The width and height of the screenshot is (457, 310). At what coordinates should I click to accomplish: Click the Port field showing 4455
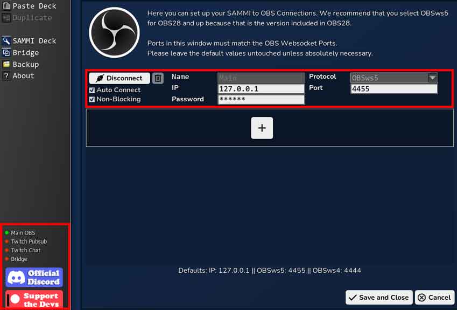tap(394, 89)
